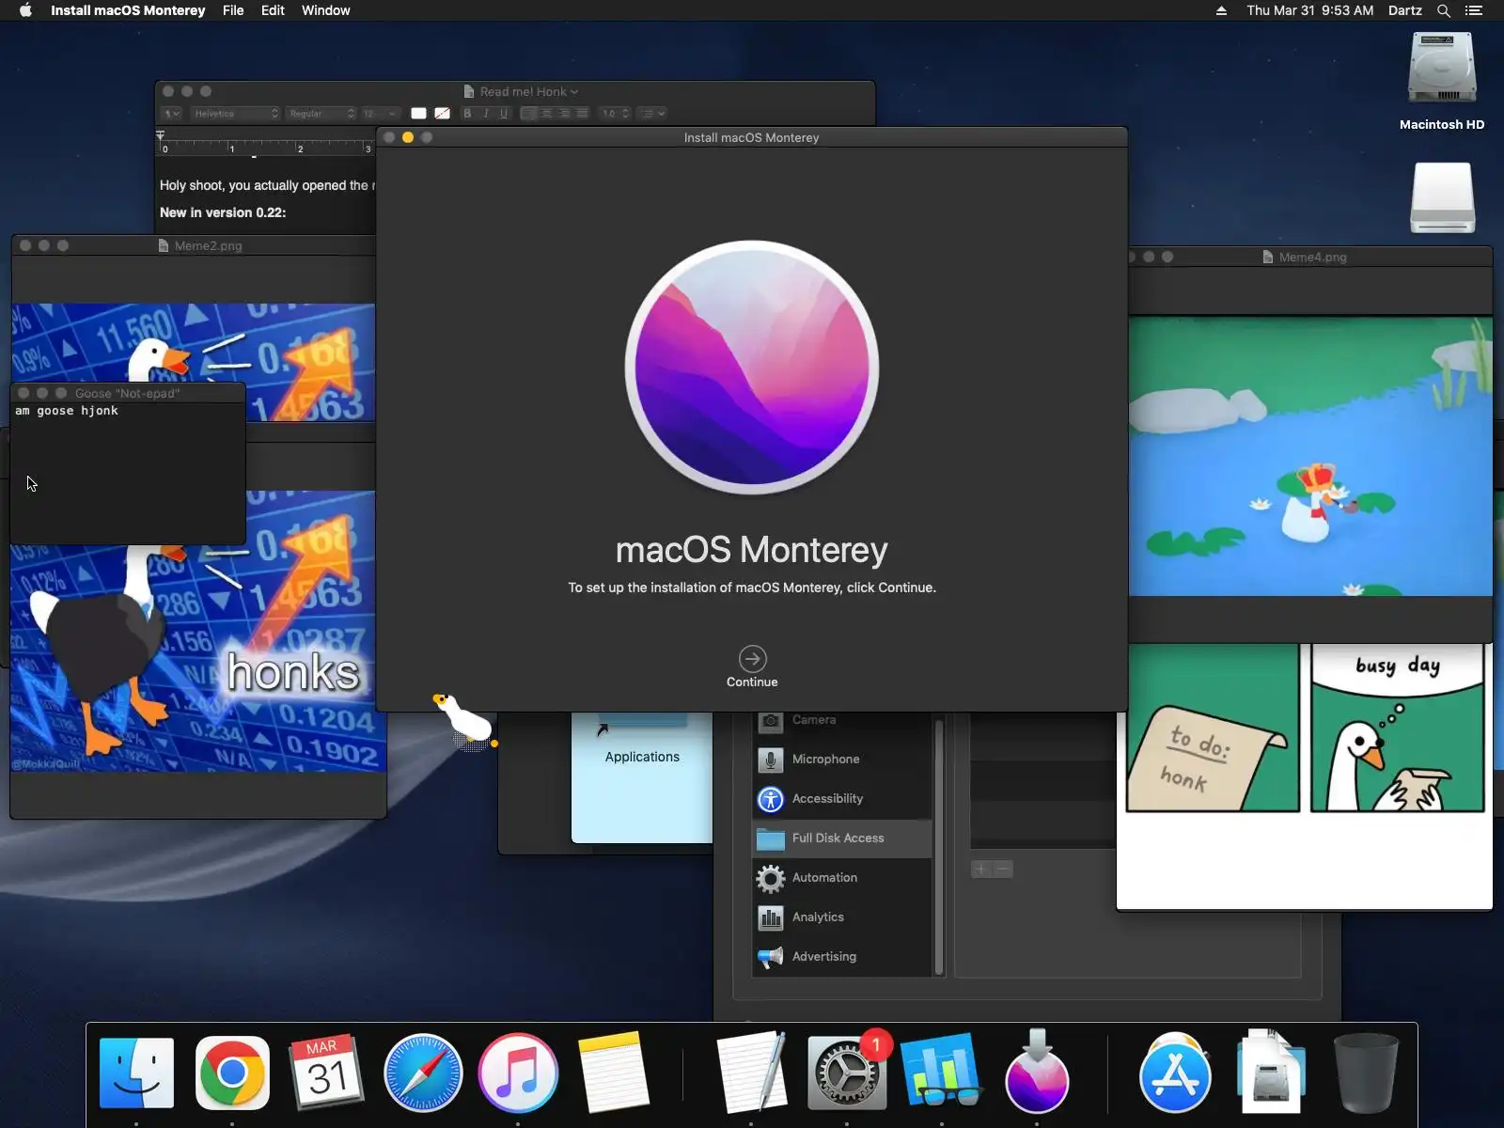Open the Edit menu
The image size is (1504, 1128).
click(x=273, y=10)
